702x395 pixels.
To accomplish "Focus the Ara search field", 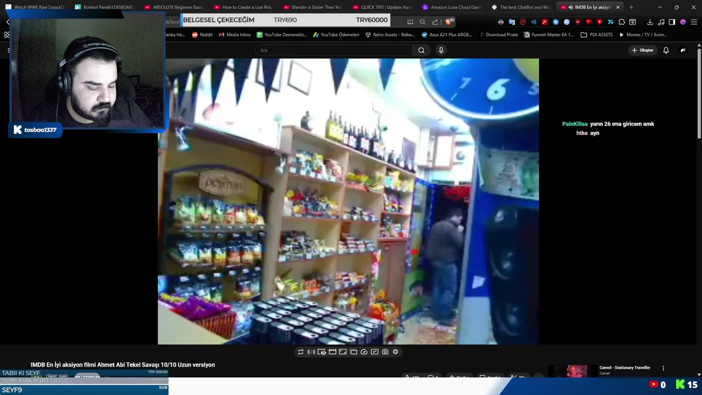I will tap(333, 50).
